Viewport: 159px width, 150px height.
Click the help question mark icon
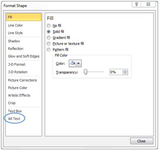(x=137, y=4)
